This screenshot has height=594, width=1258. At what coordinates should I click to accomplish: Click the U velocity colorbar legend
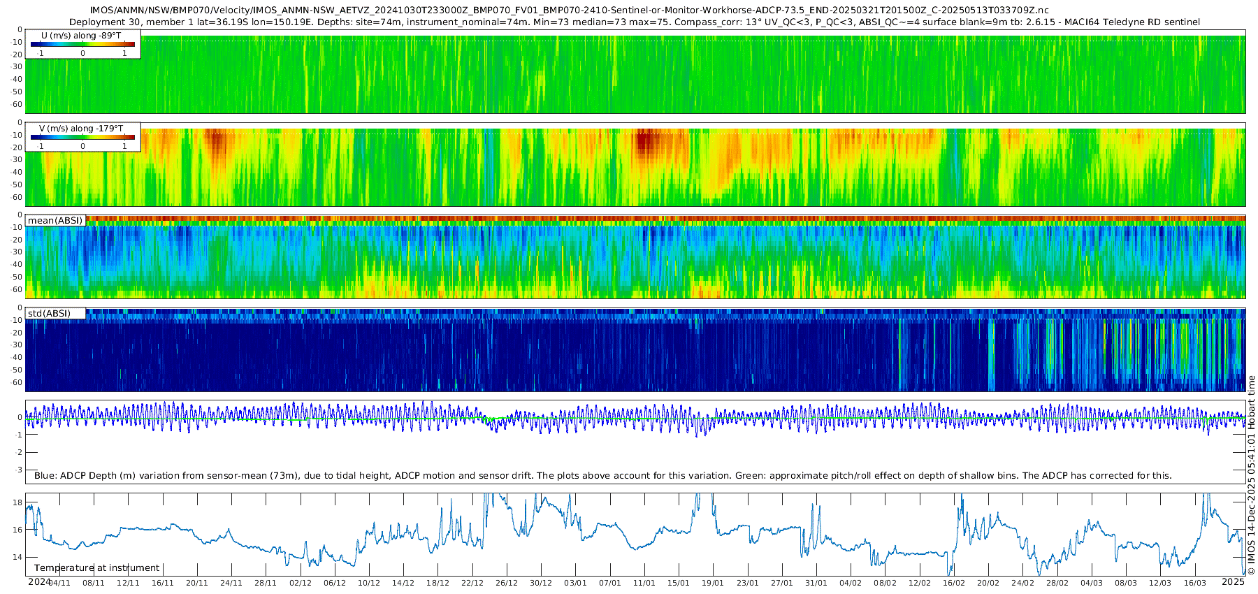82,45
